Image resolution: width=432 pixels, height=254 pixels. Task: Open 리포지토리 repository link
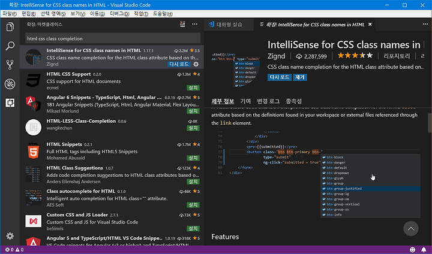[397, 56]
